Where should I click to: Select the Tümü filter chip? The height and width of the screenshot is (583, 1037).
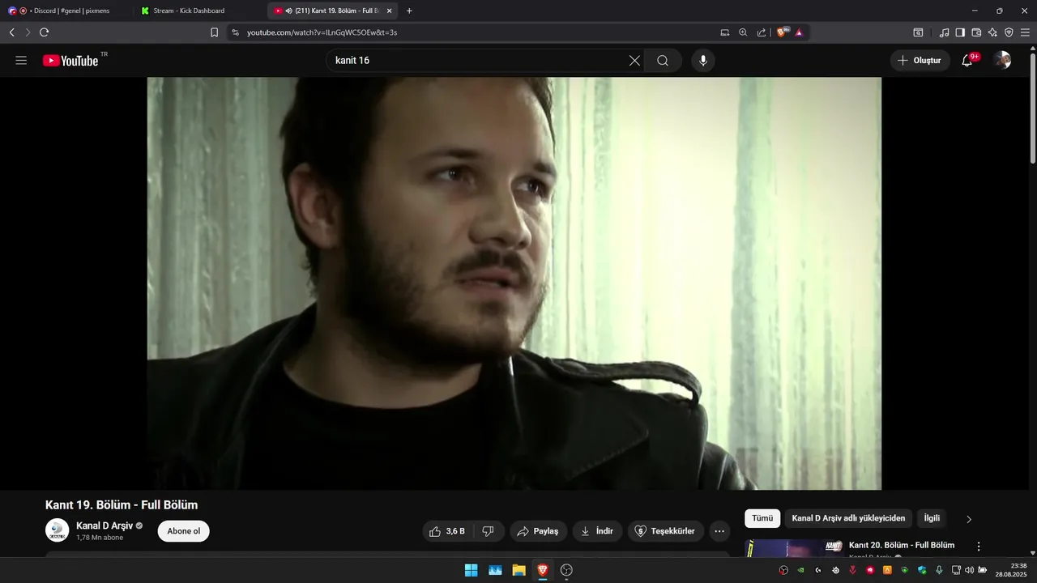point(762,518)
